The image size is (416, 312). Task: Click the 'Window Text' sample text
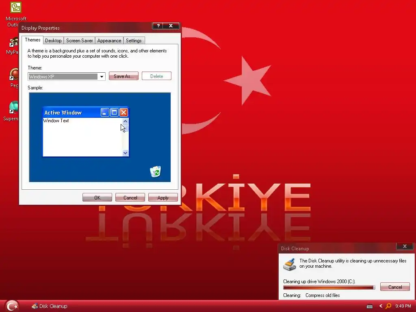(56, 121)
